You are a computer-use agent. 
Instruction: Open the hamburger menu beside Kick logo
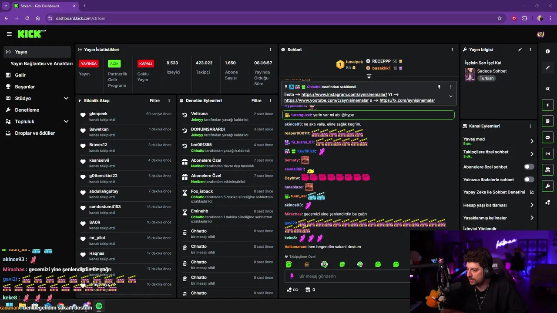click(x=9, y=34)
